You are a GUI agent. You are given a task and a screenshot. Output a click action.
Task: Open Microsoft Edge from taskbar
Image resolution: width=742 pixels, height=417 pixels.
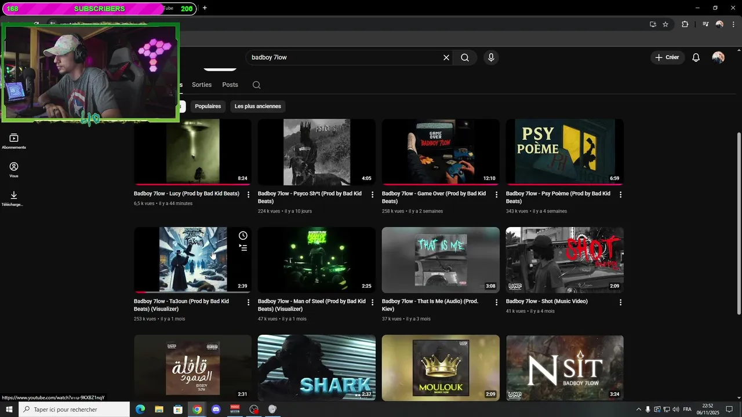click(x=140, y=409)
